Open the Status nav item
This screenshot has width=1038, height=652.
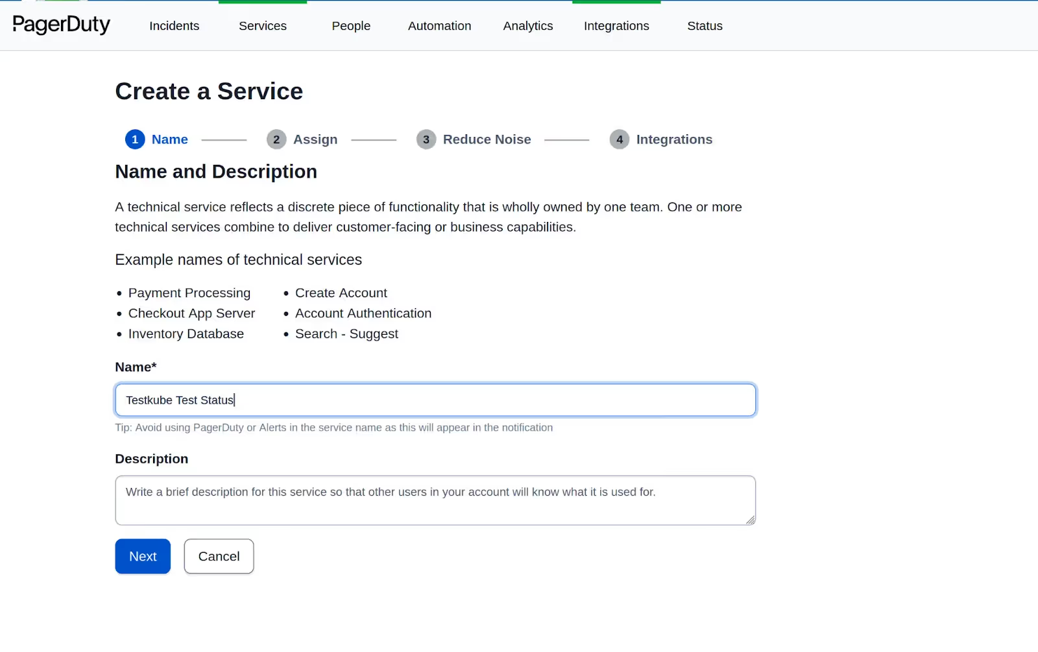tap(705, 26)
